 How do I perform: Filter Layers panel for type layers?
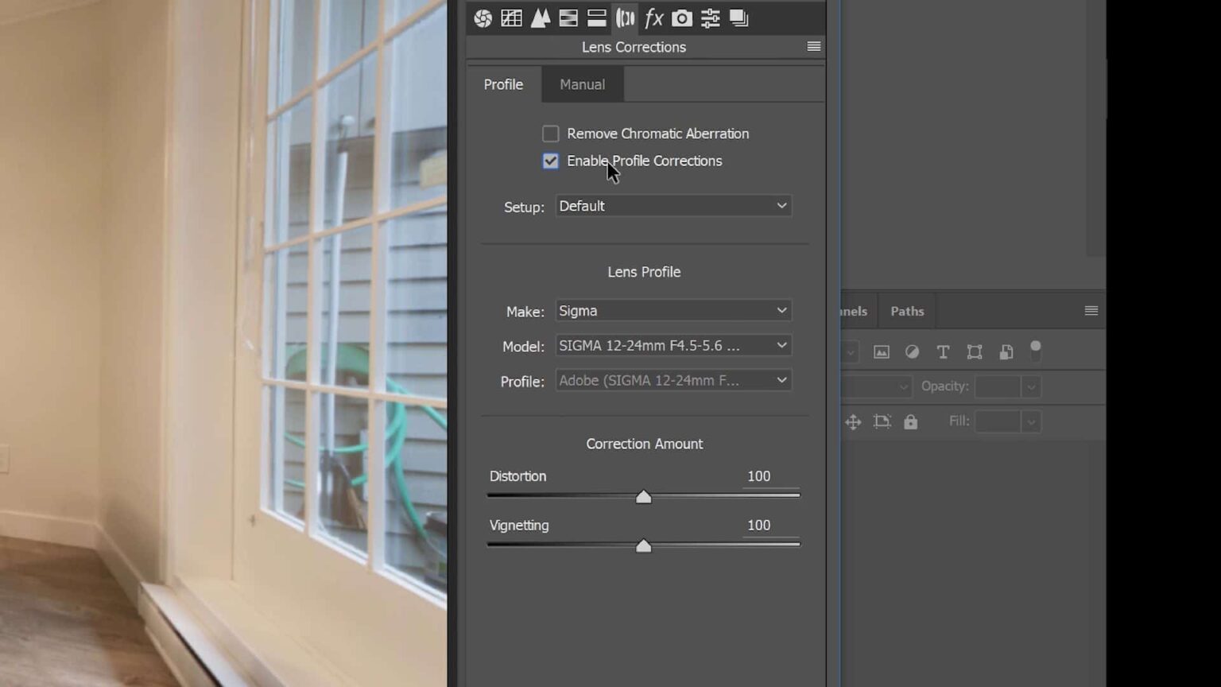pyautogui.click(x=943, y=351)
